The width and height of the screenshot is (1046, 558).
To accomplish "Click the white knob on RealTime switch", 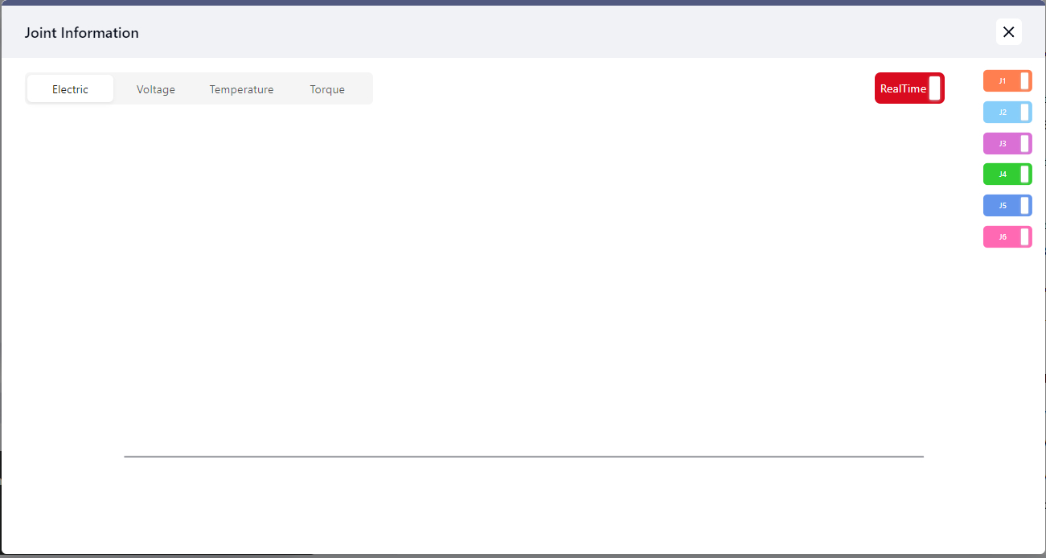I will [x=934, y=88].
